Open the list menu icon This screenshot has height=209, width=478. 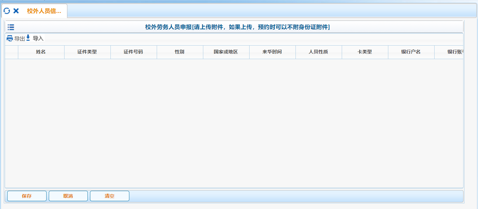(x=11, y=27)
